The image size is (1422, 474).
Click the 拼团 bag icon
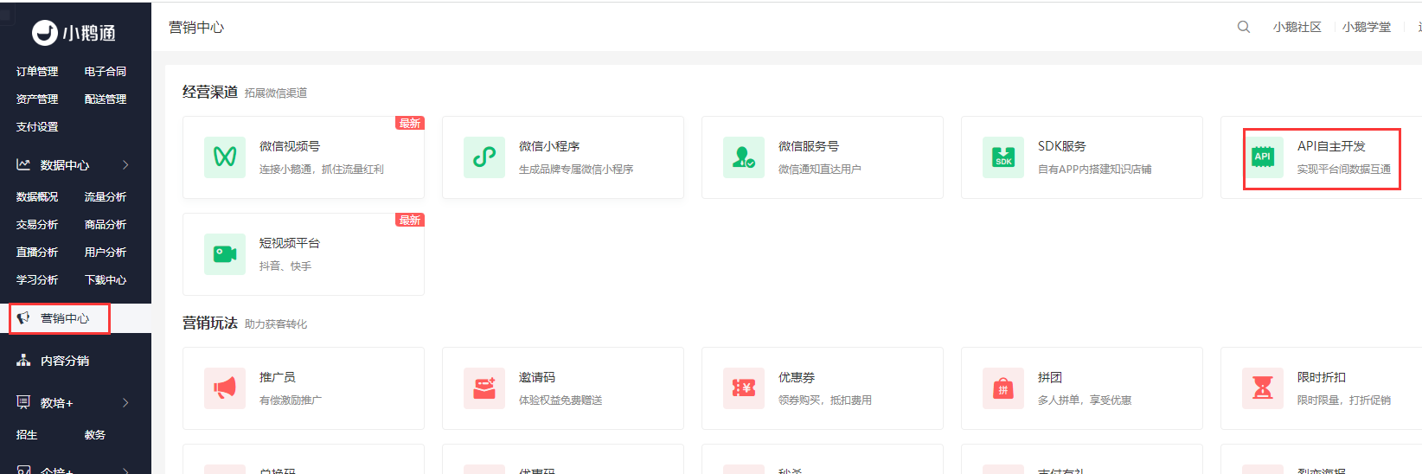1003,388
